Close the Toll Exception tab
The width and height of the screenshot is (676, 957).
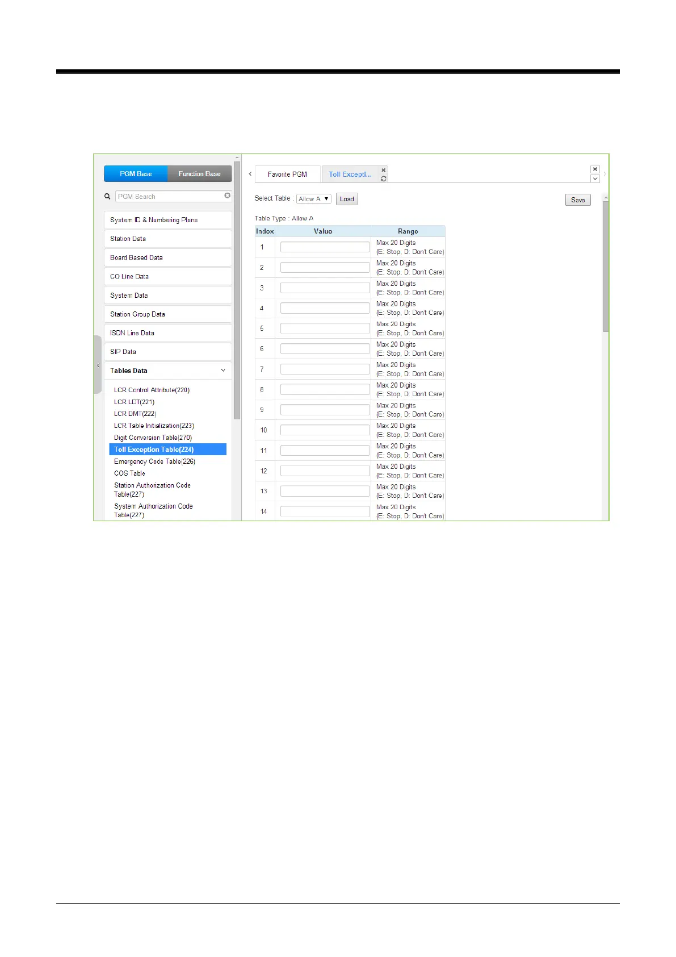pos(384,170)
